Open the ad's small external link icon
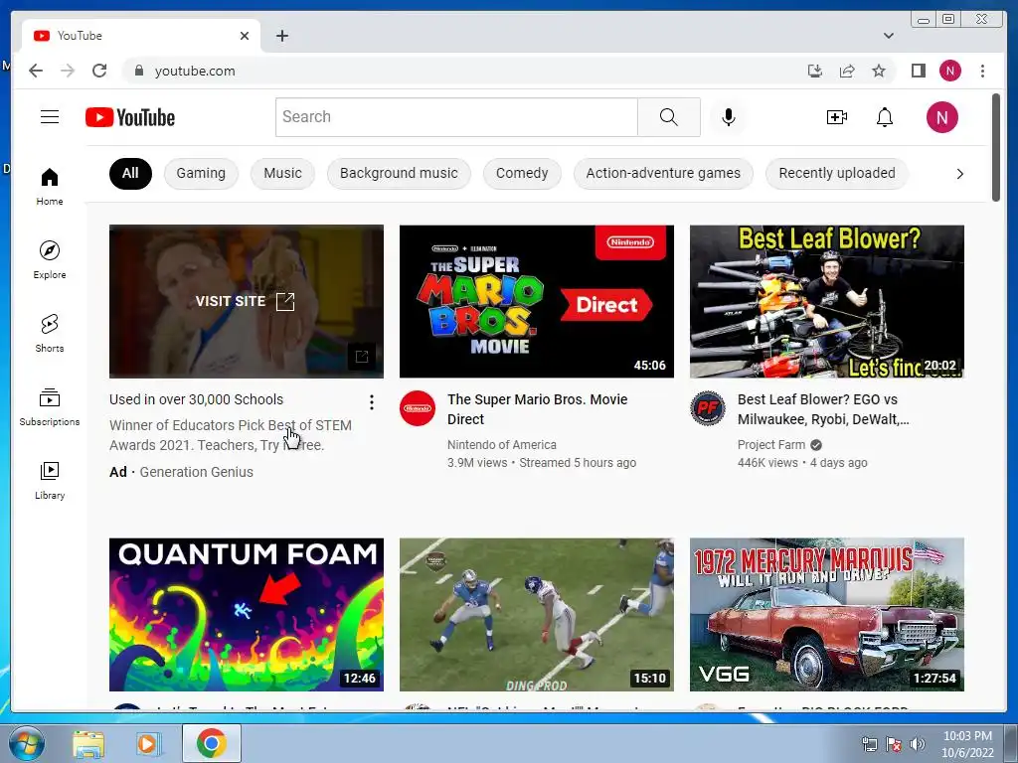The width and height of the screenshot is (1018, 763). 362,357
